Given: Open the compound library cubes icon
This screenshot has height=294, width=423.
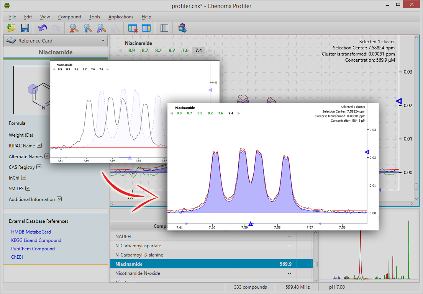Looking at the screenshot, I should tap(182, 28).
